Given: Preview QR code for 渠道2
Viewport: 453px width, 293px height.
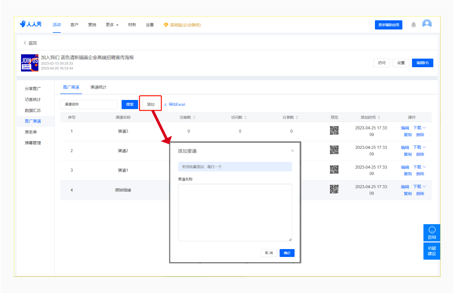Looking at the screenshot, I should coord(334,150).
